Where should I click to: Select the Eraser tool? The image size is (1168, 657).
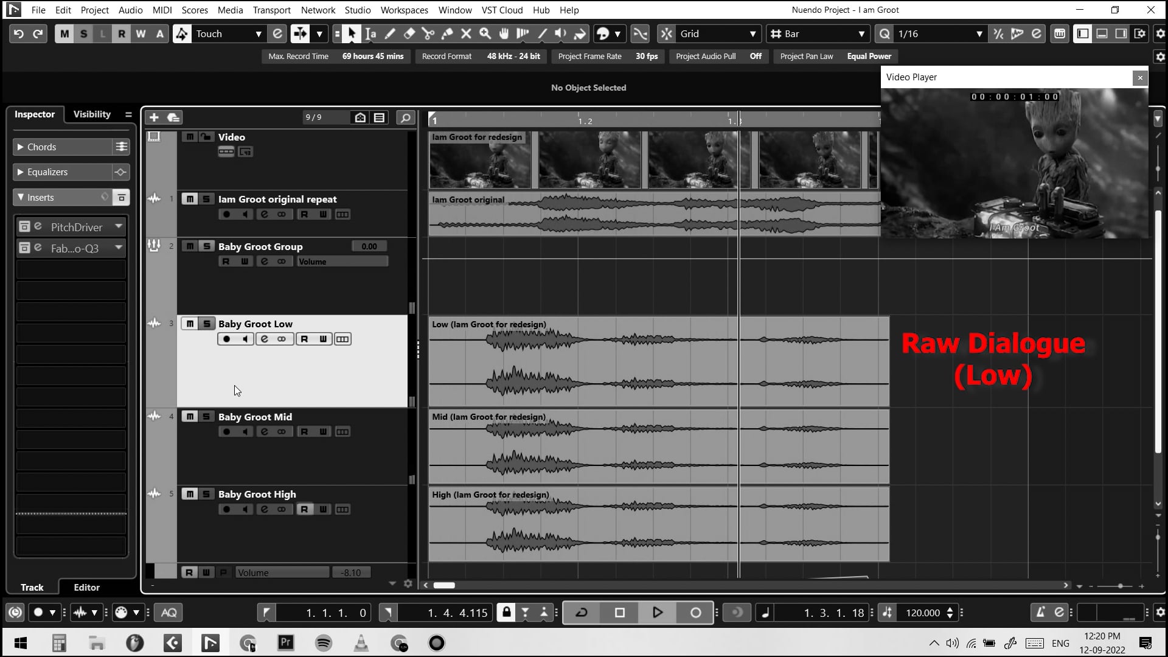tap(409, 34)
